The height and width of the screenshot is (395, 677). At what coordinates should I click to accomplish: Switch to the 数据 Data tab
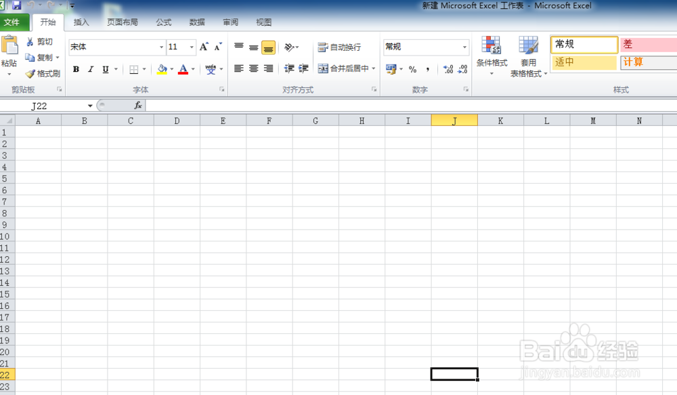[x=197, y=22]
